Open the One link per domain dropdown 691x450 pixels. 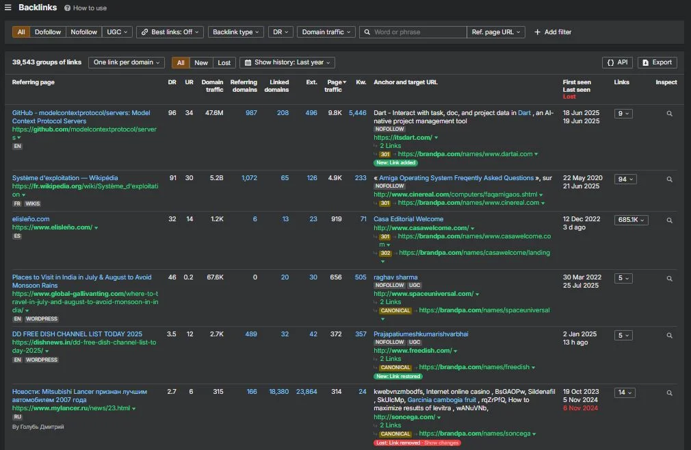pyautogui.click(x=127, y=62)
